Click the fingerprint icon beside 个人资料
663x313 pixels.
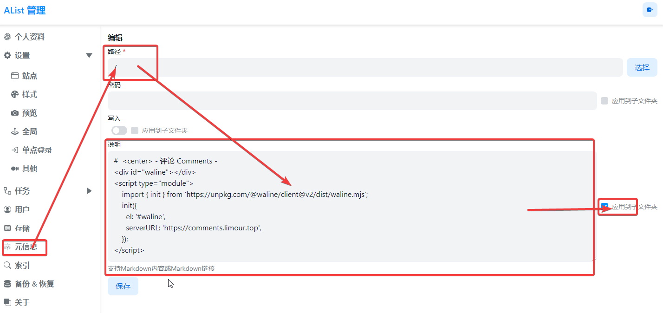pos(7,37)
